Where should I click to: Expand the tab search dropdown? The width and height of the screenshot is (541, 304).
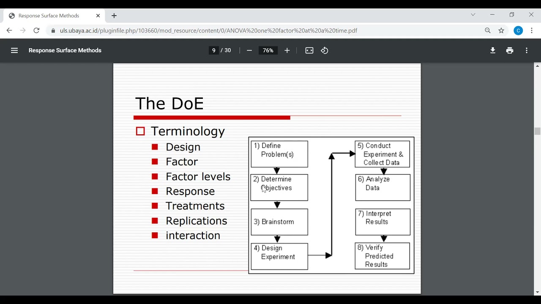pos(473,15)
